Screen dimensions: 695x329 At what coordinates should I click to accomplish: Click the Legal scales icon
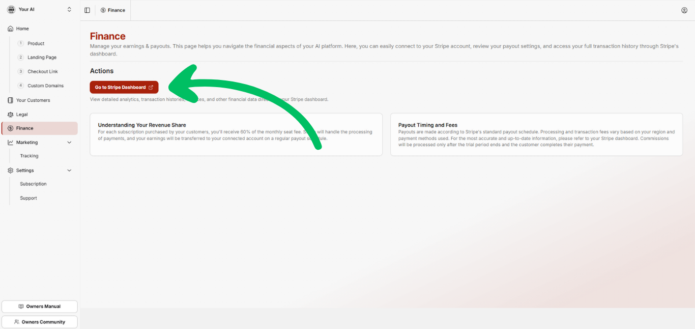tap(11, 115)
